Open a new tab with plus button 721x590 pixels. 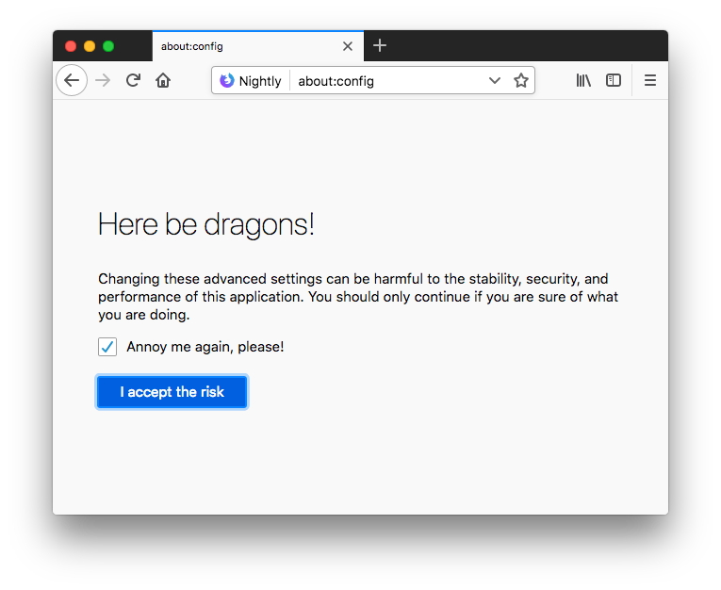click(x=380, y=45)
